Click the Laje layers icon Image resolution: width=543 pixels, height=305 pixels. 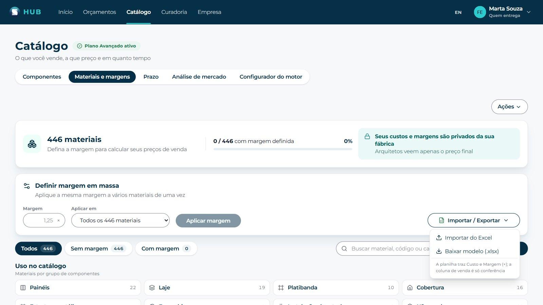point(152,288)
